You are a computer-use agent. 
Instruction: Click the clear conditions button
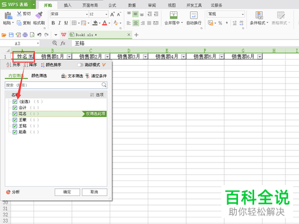[96, 76]
